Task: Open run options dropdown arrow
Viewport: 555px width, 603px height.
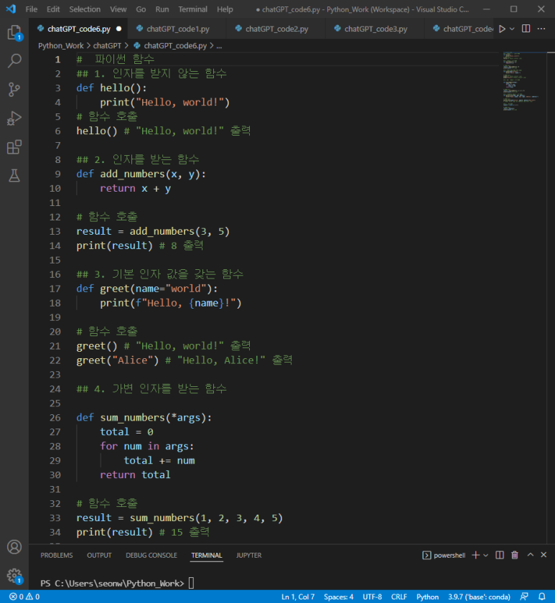Action: click(x=512, y=29)
